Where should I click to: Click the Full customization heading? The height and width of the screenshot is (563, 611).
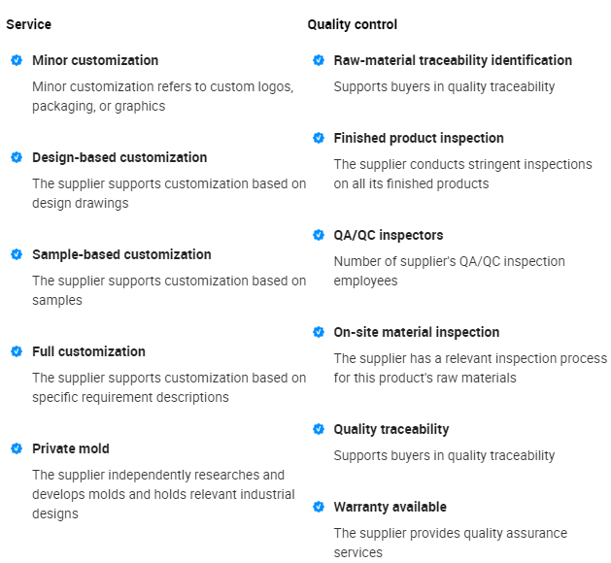pyautogui.click(x=88, y=351)
